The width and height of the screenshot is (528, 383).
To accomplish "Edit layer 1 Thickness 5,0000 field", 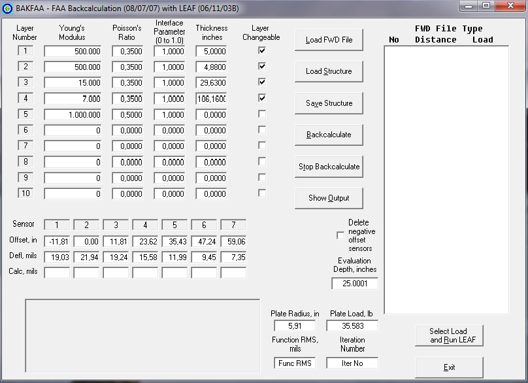I will point(211,52).
